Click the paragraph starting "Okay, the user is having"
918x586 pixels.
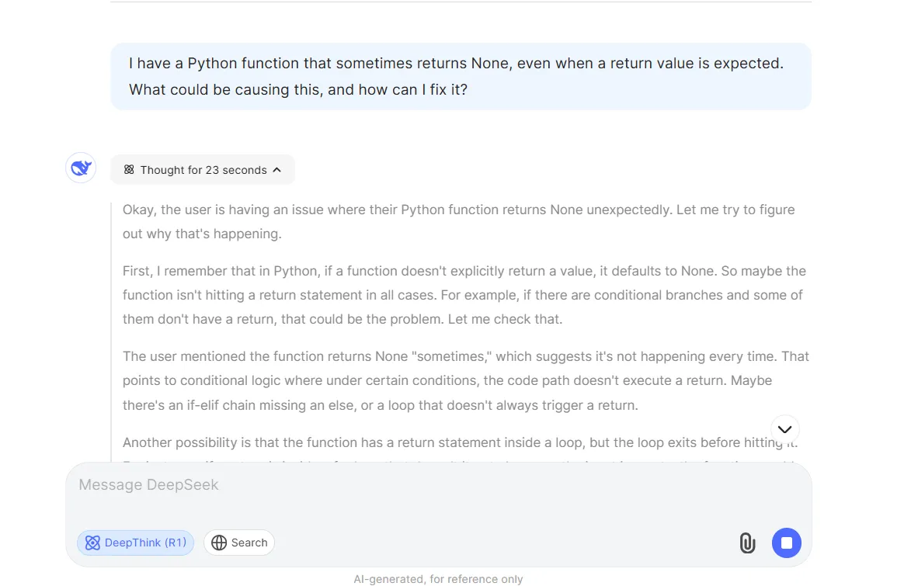click(461, 222)
